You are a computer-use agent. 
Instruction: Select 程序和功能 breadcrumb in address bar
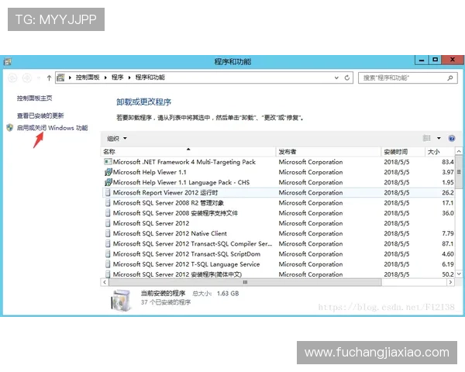tap(150, 77)
